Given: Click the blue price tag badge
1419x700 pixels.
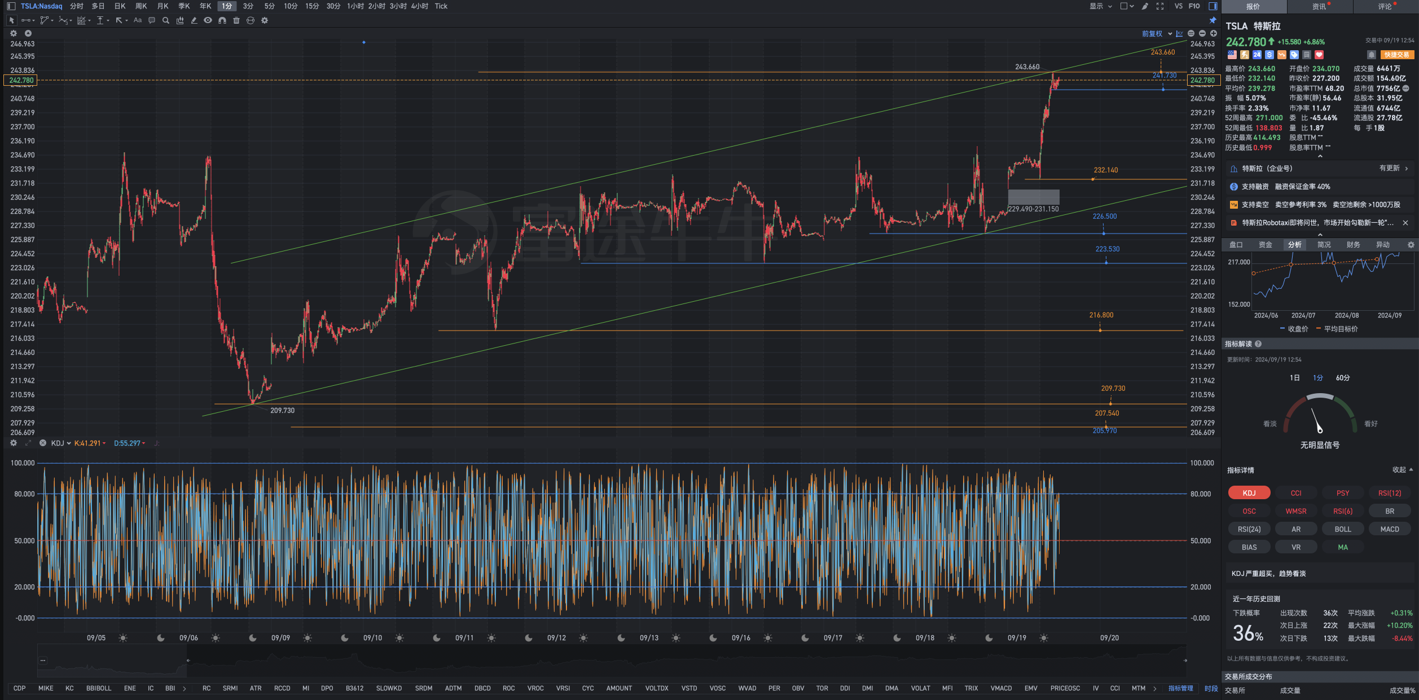Looking at the screenshot, I should tap(1294, 55).
